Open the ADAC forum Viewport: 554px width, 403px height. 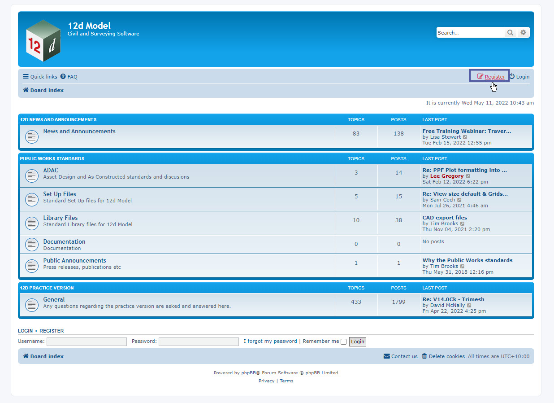[x=51, y=171]
